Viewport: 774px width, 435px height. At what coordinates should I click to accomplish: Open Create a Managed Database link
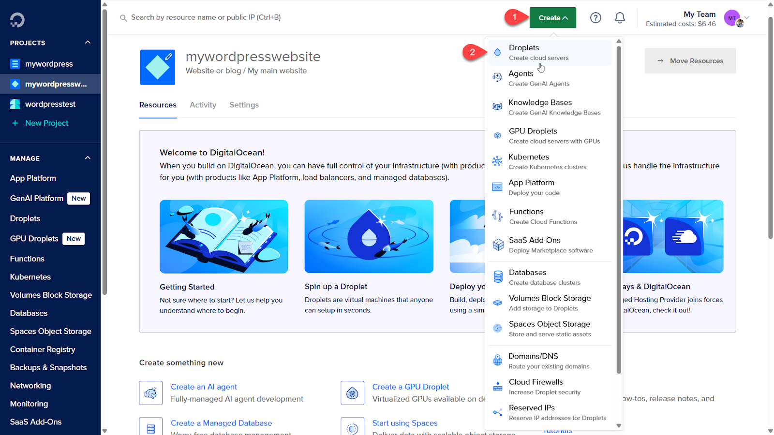pos(221,423)
